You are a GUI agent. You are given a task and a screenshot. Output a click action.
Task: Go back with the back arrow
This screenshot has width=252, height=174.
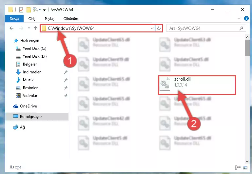(11, 28)
